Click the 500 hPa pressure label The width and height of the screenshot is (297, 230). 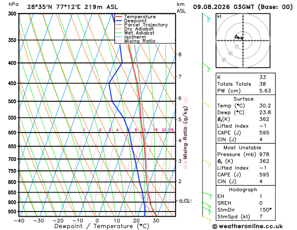coord(13,101)
